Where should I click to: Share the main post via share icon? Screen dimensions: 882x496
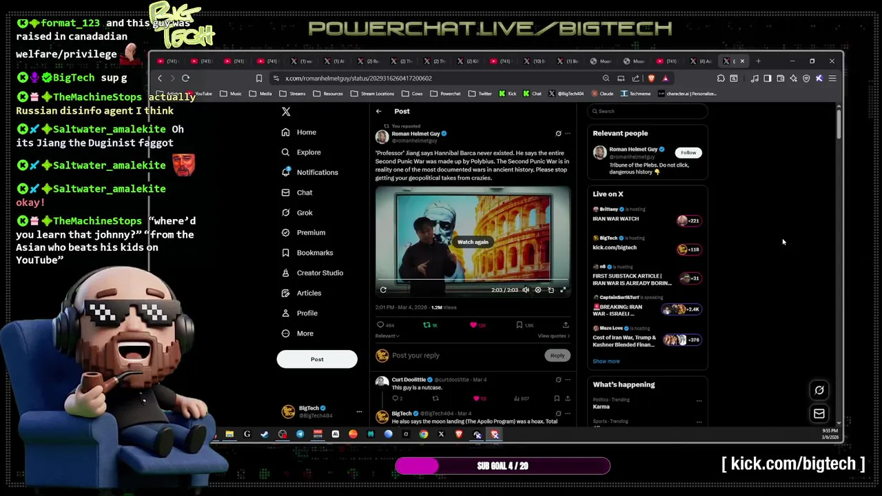(566, 325)
